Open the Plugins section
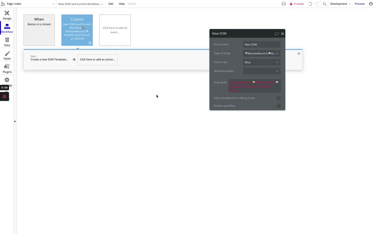 point(7,69)
